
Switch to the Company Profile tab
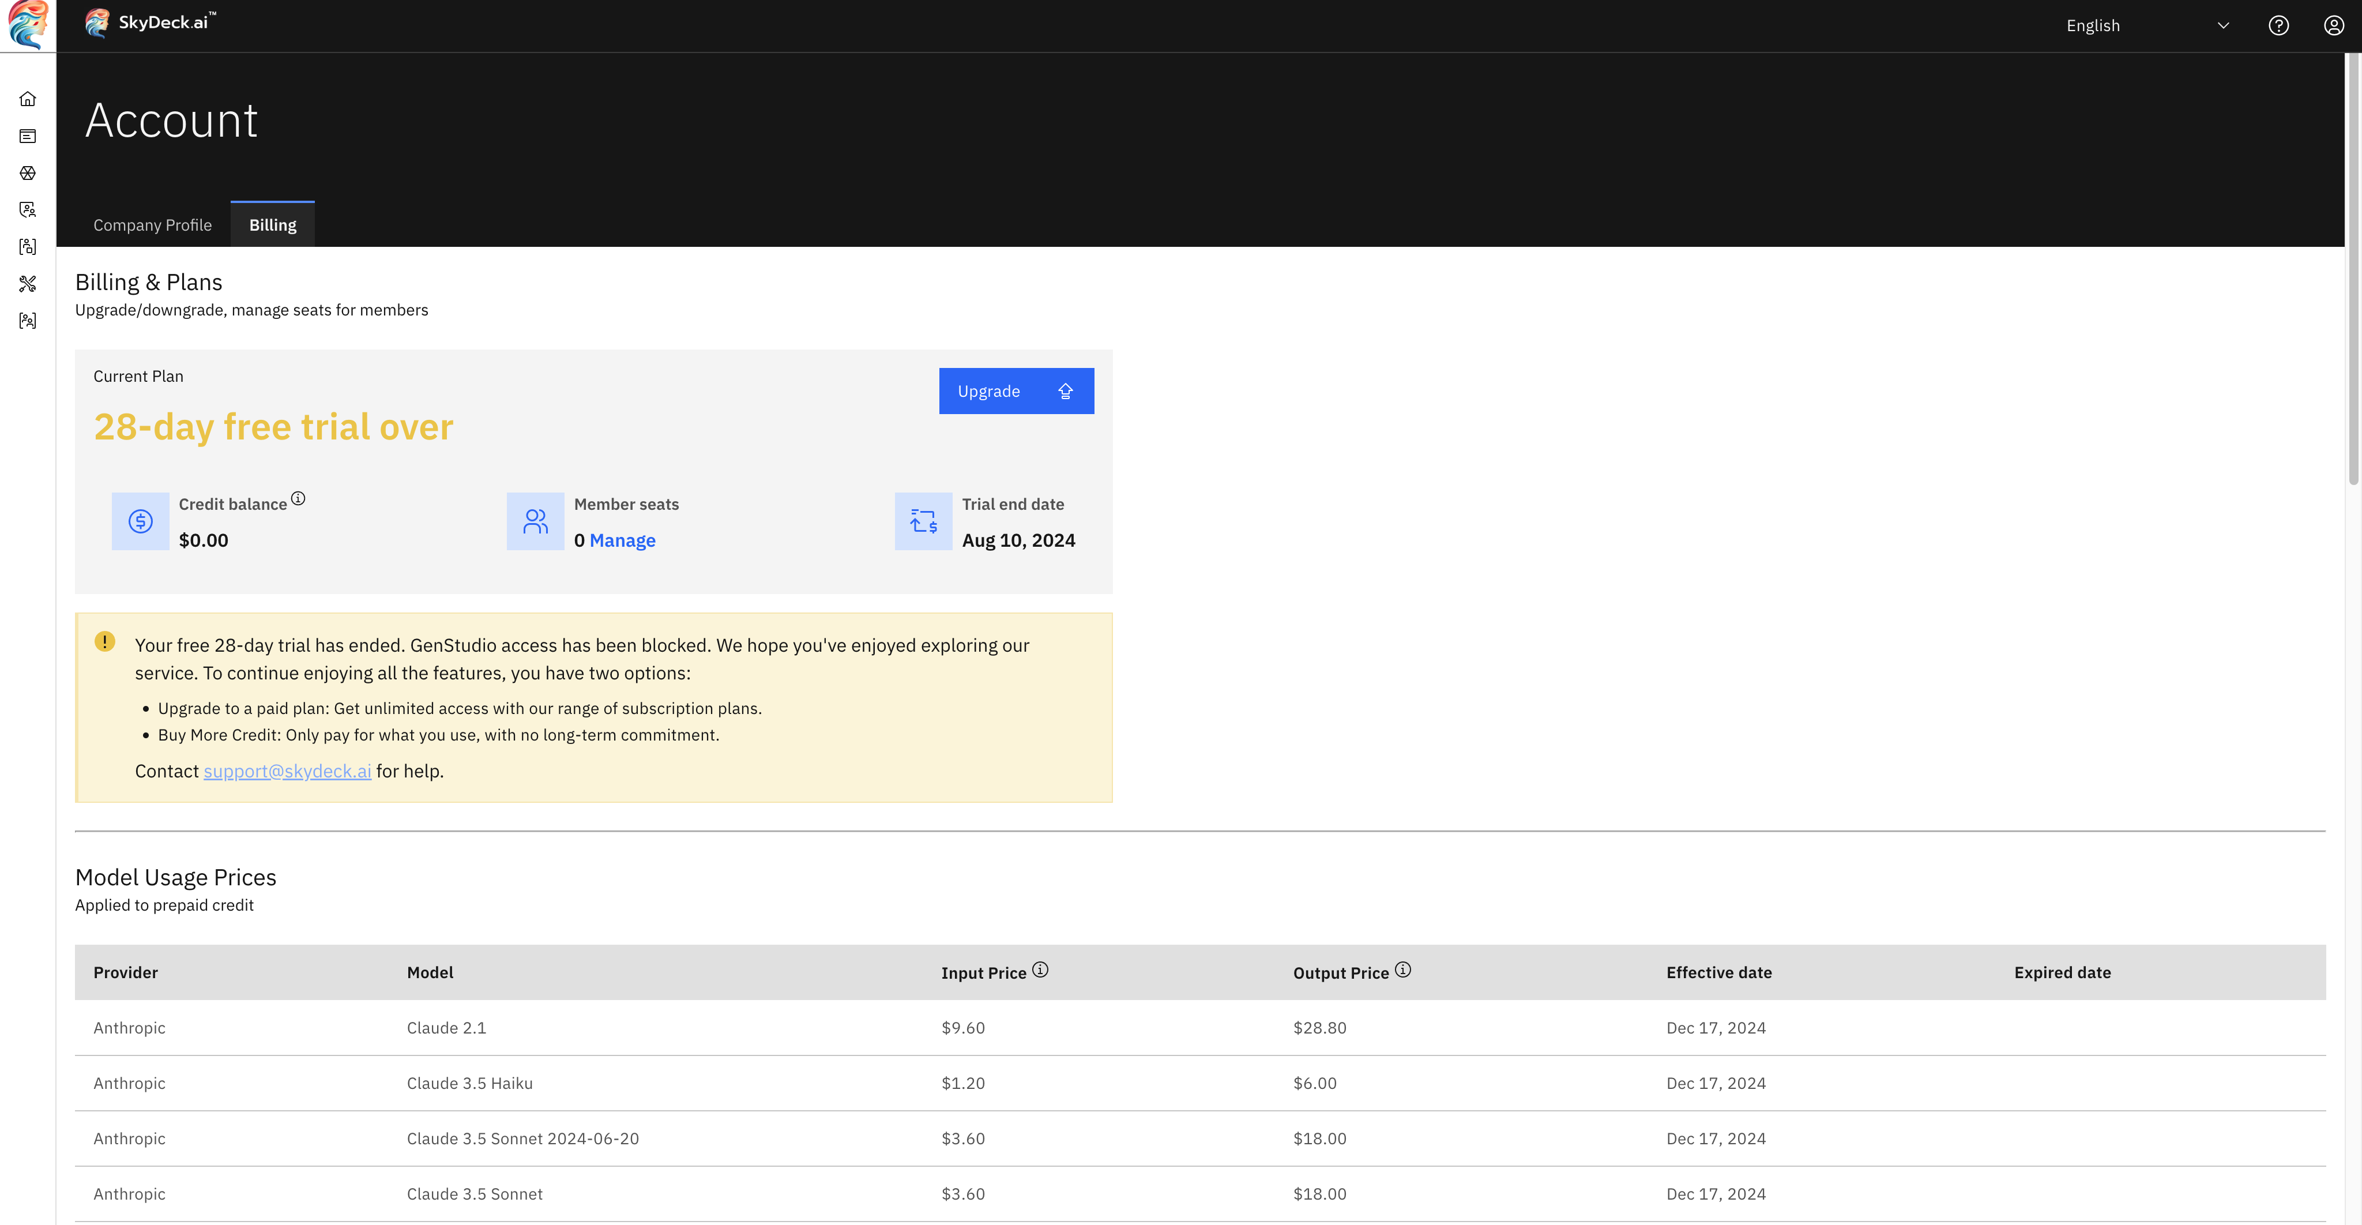(x=152, y=226)
